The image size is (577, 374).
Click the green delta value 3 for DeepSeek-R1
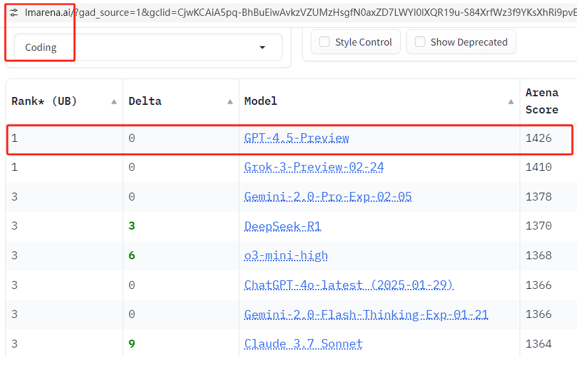(x=132, y=226)
